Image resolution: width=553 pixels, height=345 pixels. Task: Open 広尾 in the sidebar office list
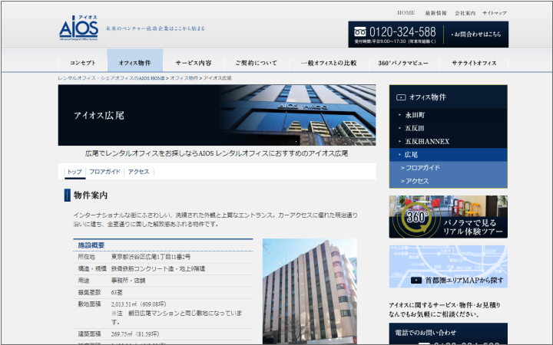449,155
